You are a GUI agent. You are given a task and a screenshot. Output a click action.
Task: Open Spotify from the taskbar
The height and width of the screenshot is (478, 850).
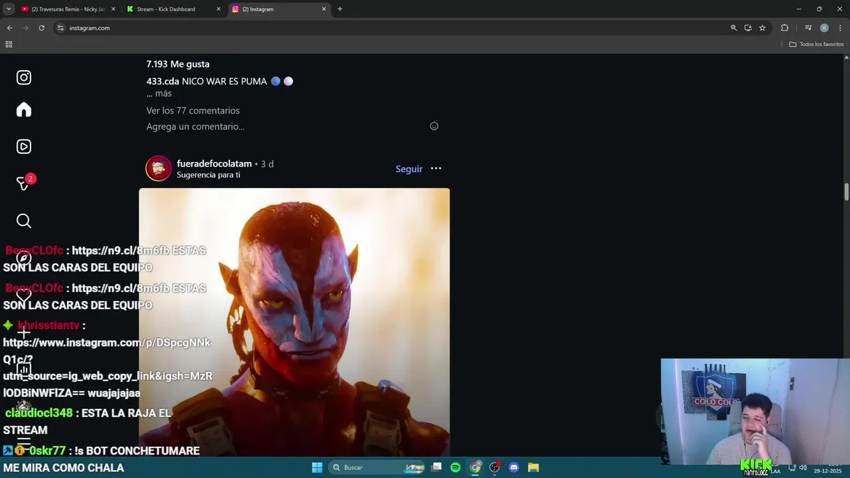(456, 467)
